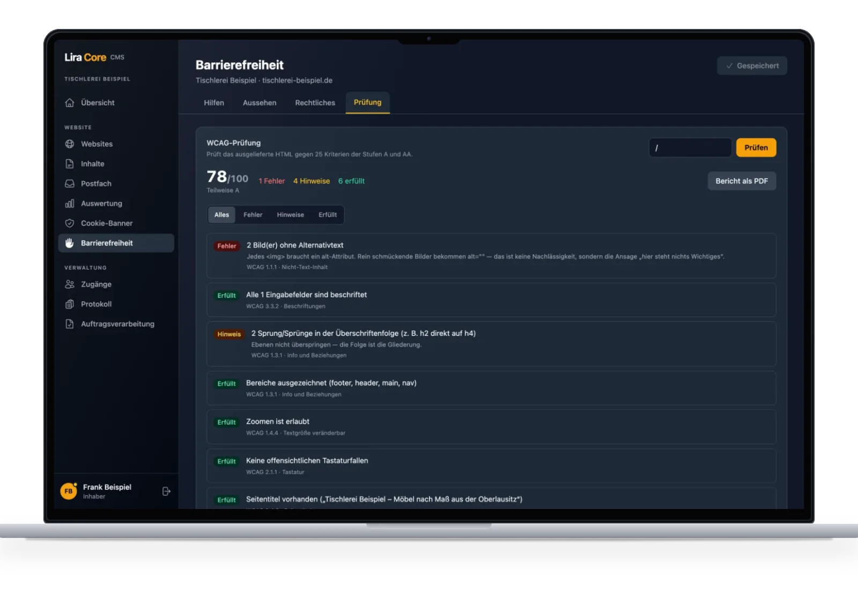Select the Prüfung tab
Screen dimensions: 858x591
click(368, 102)
